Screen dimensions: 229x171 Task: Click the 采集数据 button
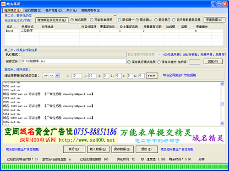point(214,20)
